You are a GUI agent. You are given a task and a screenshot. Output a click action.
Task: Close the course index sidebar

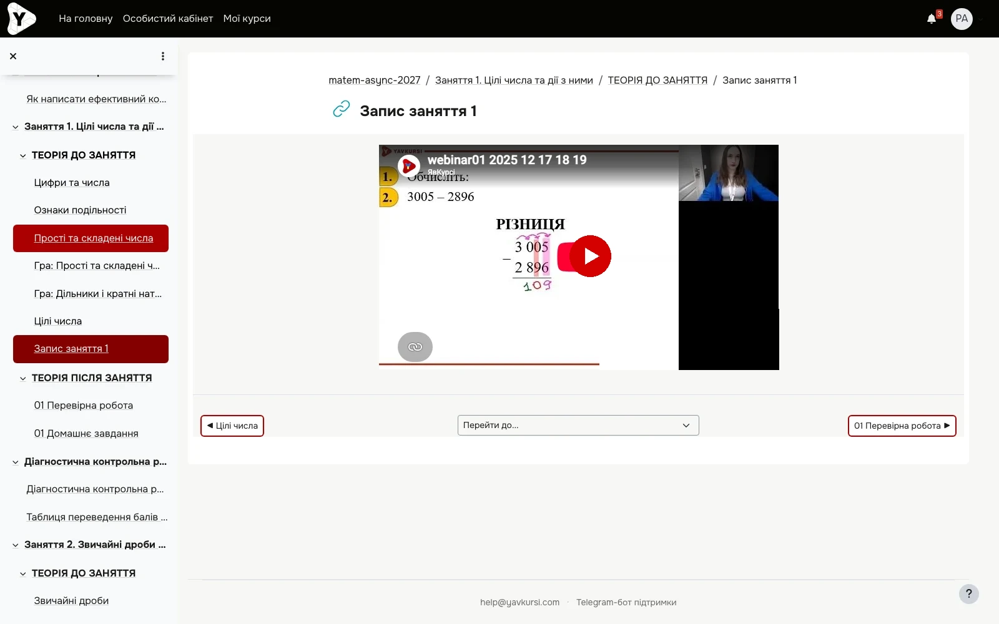click(13, 56)
